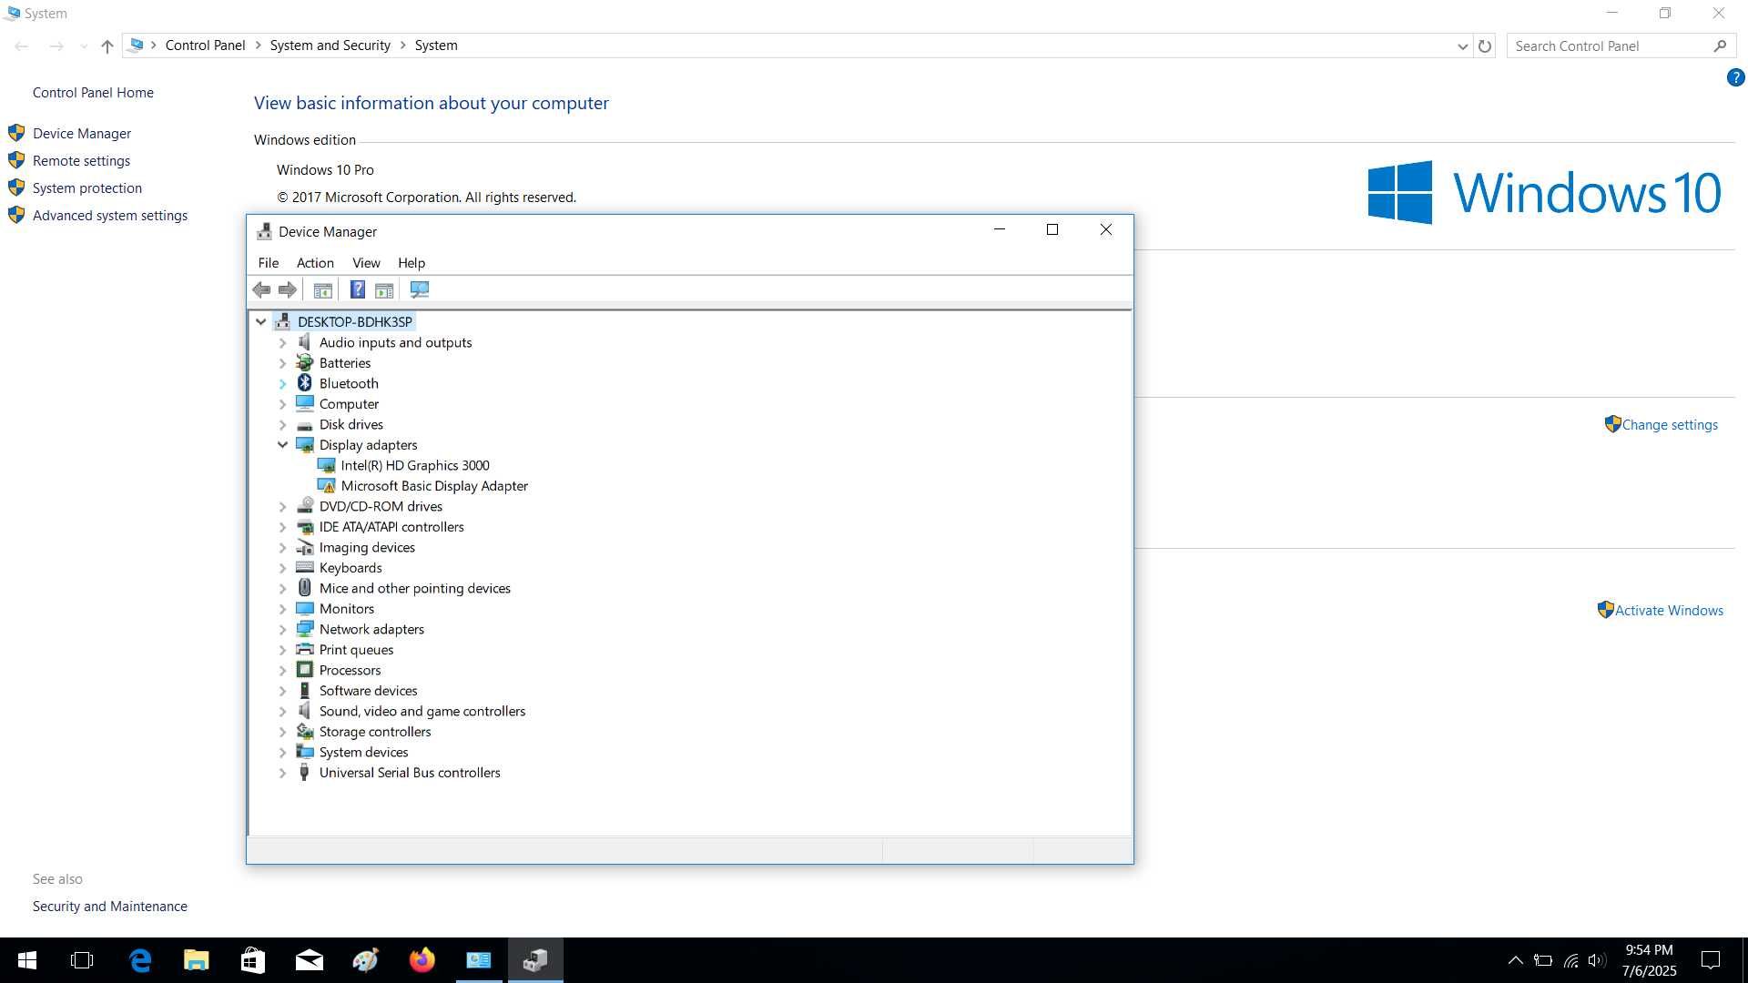
Task: Select the Computer category item
Action: tap(349, 404)
